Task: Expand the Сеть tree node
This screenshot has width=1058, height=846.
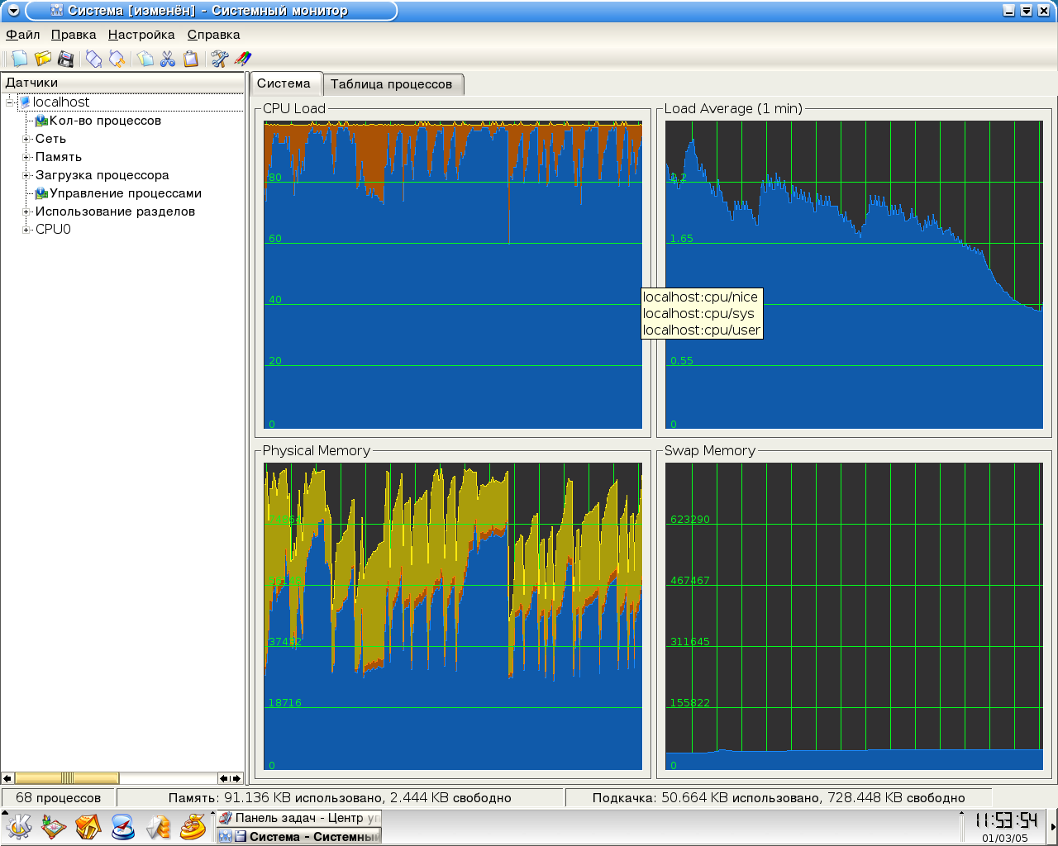Action: (27, 139)
